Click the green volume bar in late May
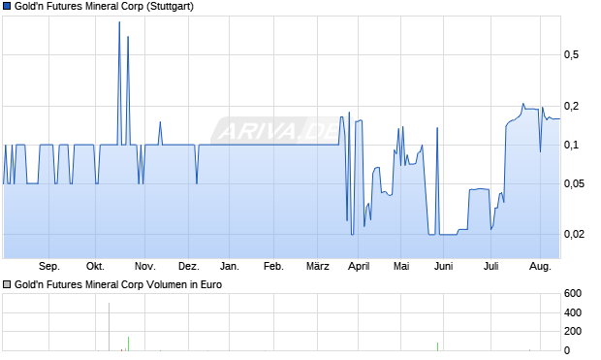The height and width of the screenshot is (360, 601). [437, 346]
